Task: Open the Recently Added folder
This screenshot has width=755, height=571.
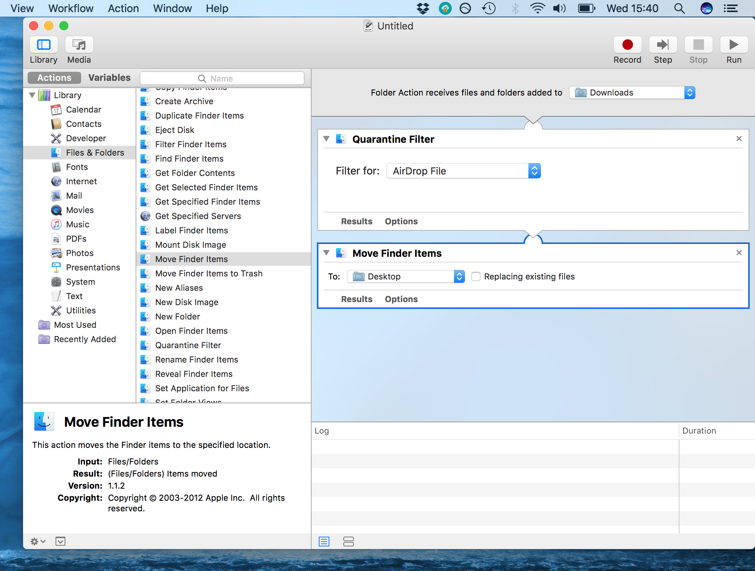Action: (85, 339)
